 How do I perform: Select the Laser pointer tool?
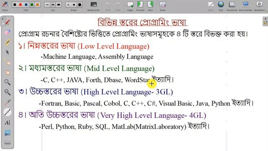tap(8, 102)
